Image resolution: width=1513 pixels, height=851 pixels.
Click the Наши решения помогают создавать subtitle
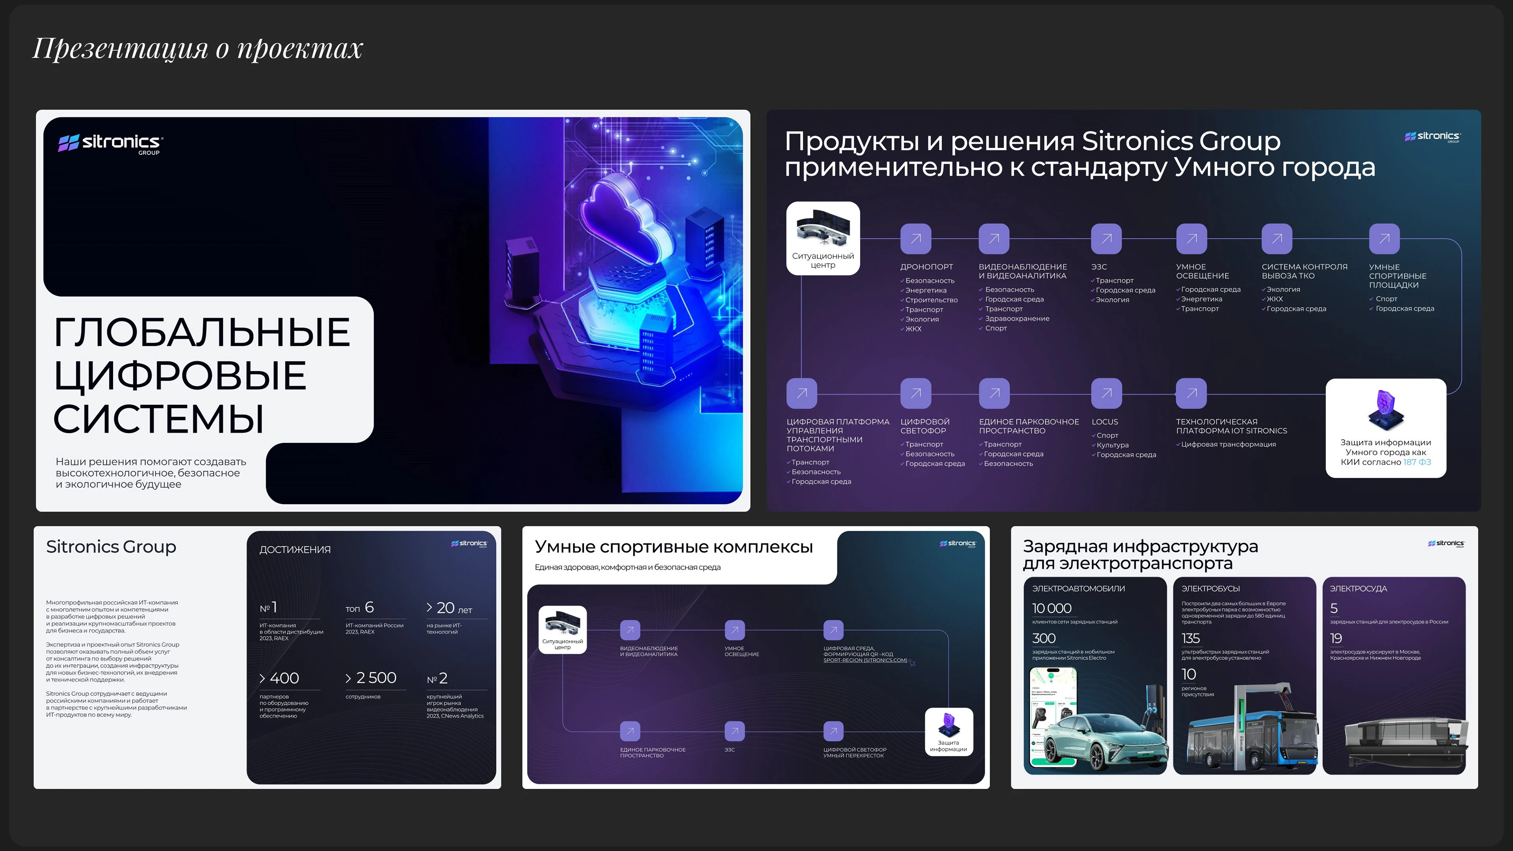click(151, 473)
